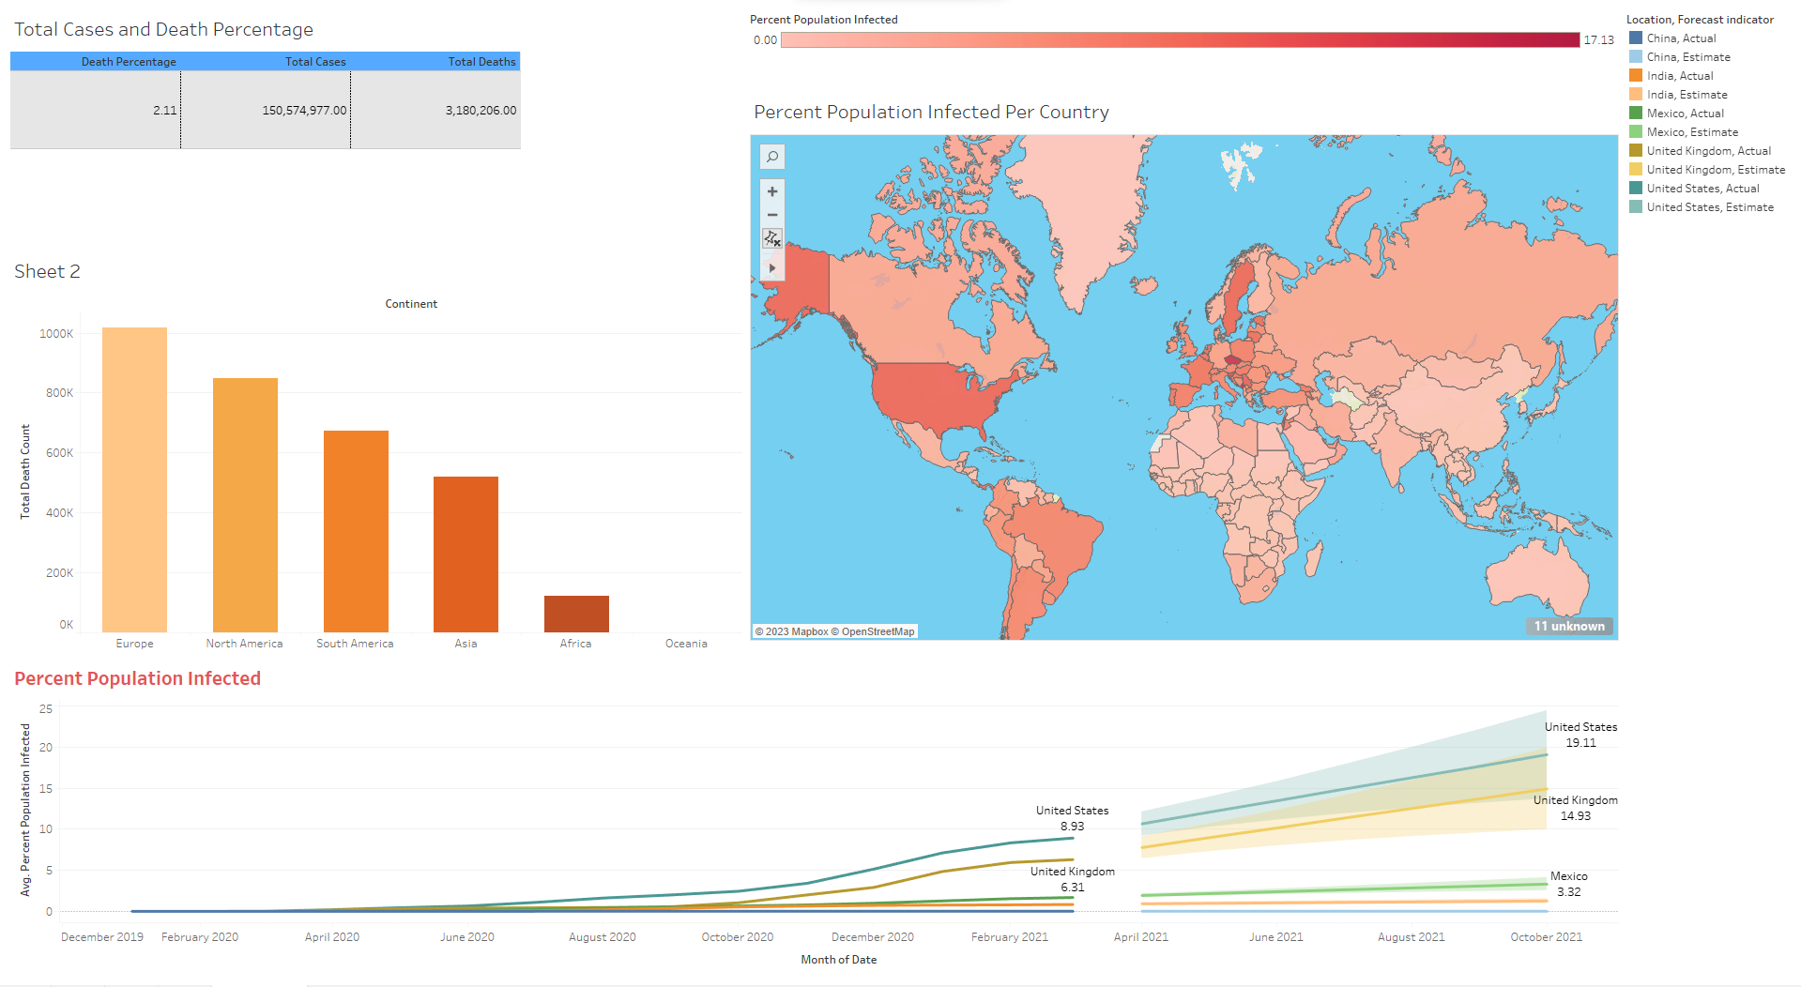
Task: Click the Location, Forecast indicator legend title
Action: tap(1700, 20)
